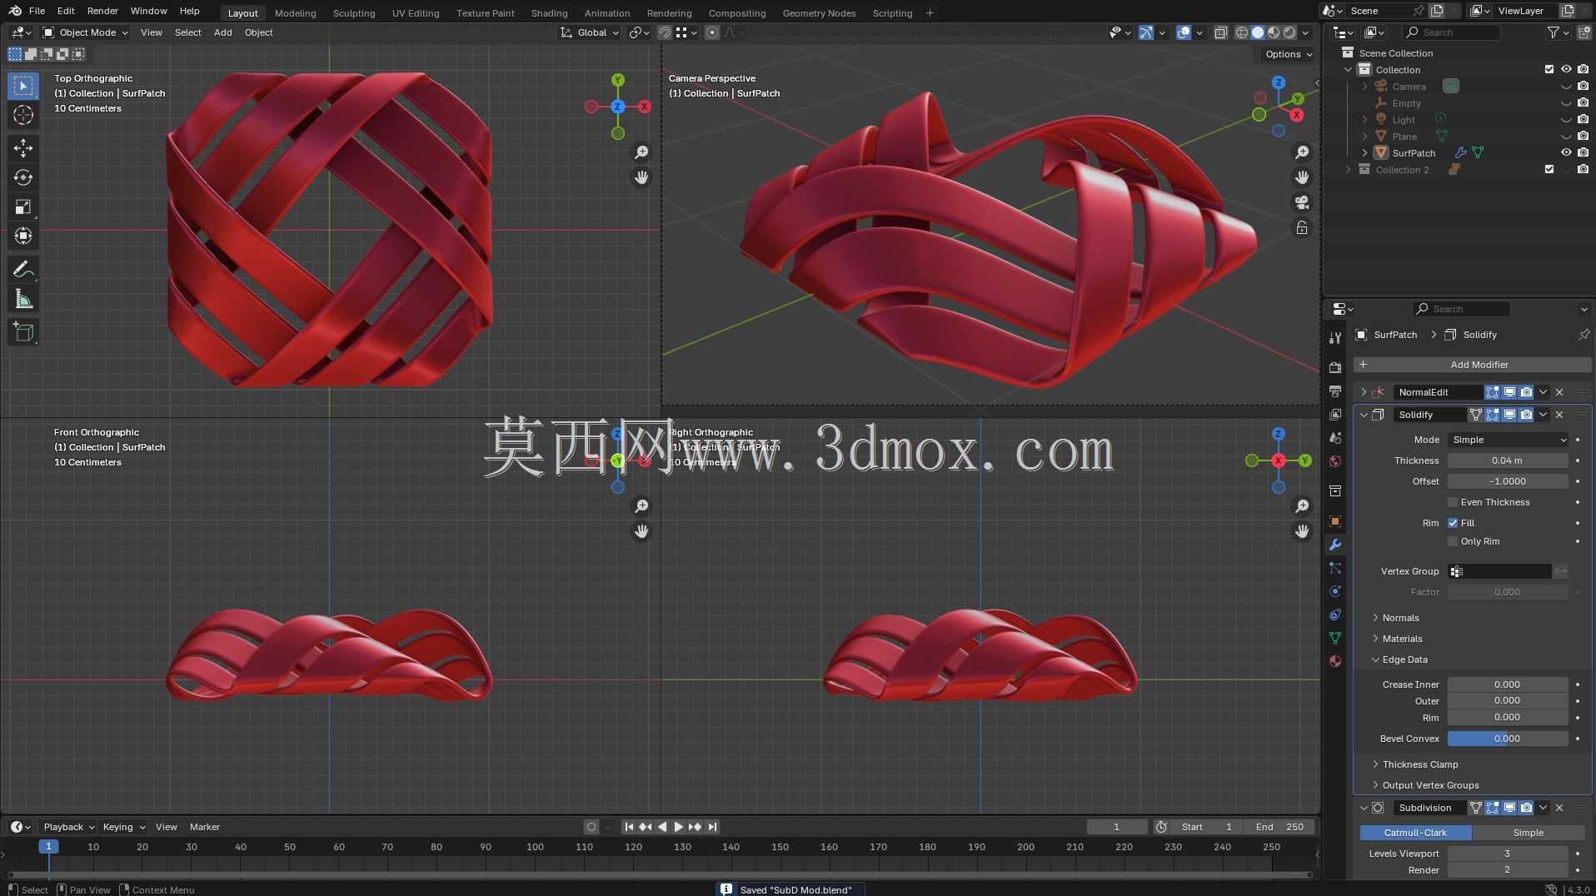Click the Thickness value field
1596x896 pixels.
click(x=1508, y=460)
